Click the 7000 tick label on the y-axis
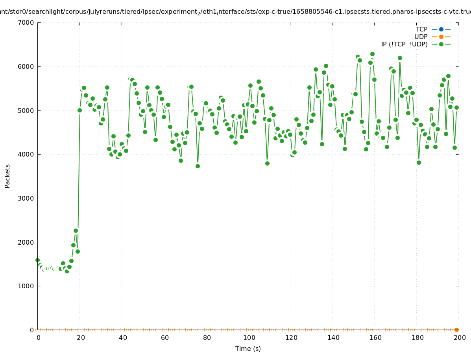Screen dimensions: 471x354 (26, 22)
